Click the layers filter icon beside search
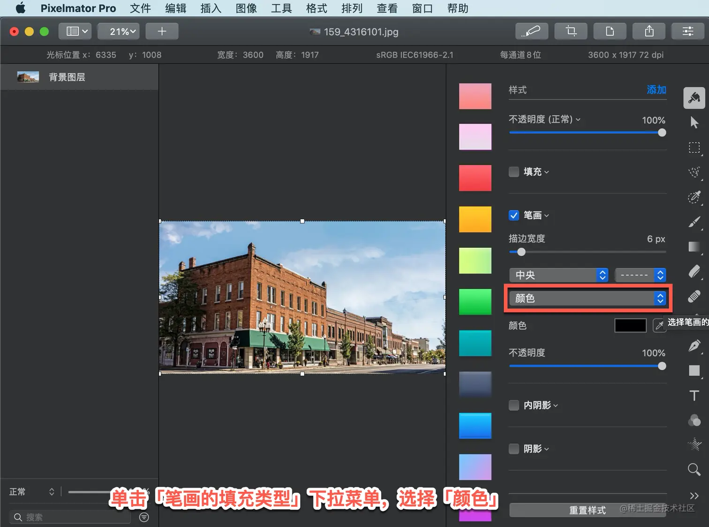Image resolution: width=709 pixels, height=527 pixels. click(x=144, y=517)
